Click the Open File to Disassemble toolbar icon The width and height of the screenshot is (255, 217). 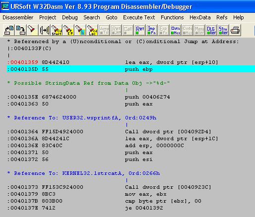(x=9, y=30)
